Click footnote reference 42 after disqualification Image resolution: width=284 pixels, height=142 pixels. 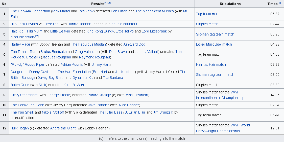point(36,36)
